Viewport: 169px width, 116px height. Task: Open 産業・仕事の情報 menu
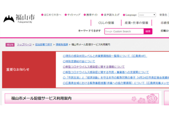coord(136,23)
